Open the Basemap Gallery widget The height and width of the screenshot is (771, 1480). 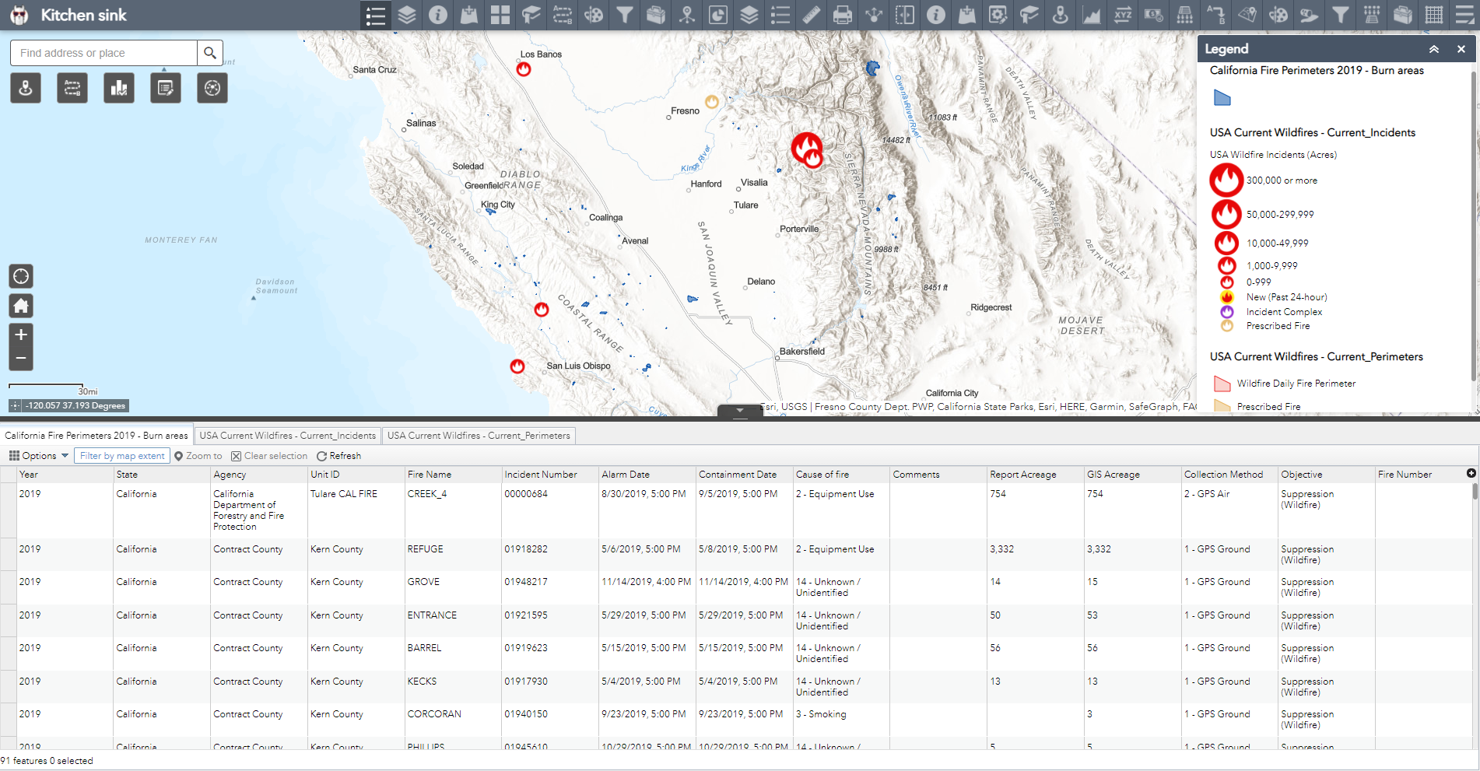click(x=500, y=15)
